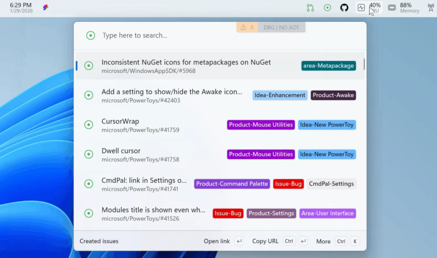437x258 pixels.
Task: Click microsoft/PowerToys/#41741 subtitle
Action: [140, 189]
